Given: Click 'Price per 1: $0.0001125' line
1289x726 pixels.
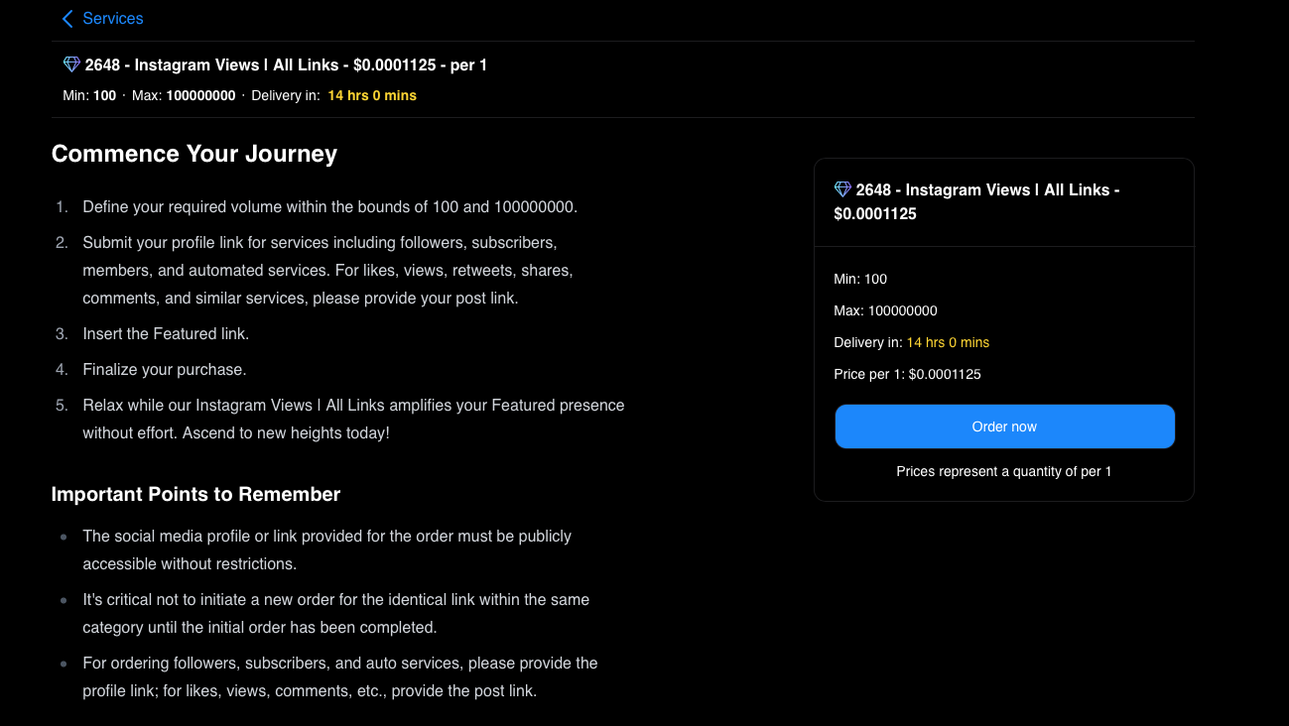Looking at the screenshot, I should 907,375.
